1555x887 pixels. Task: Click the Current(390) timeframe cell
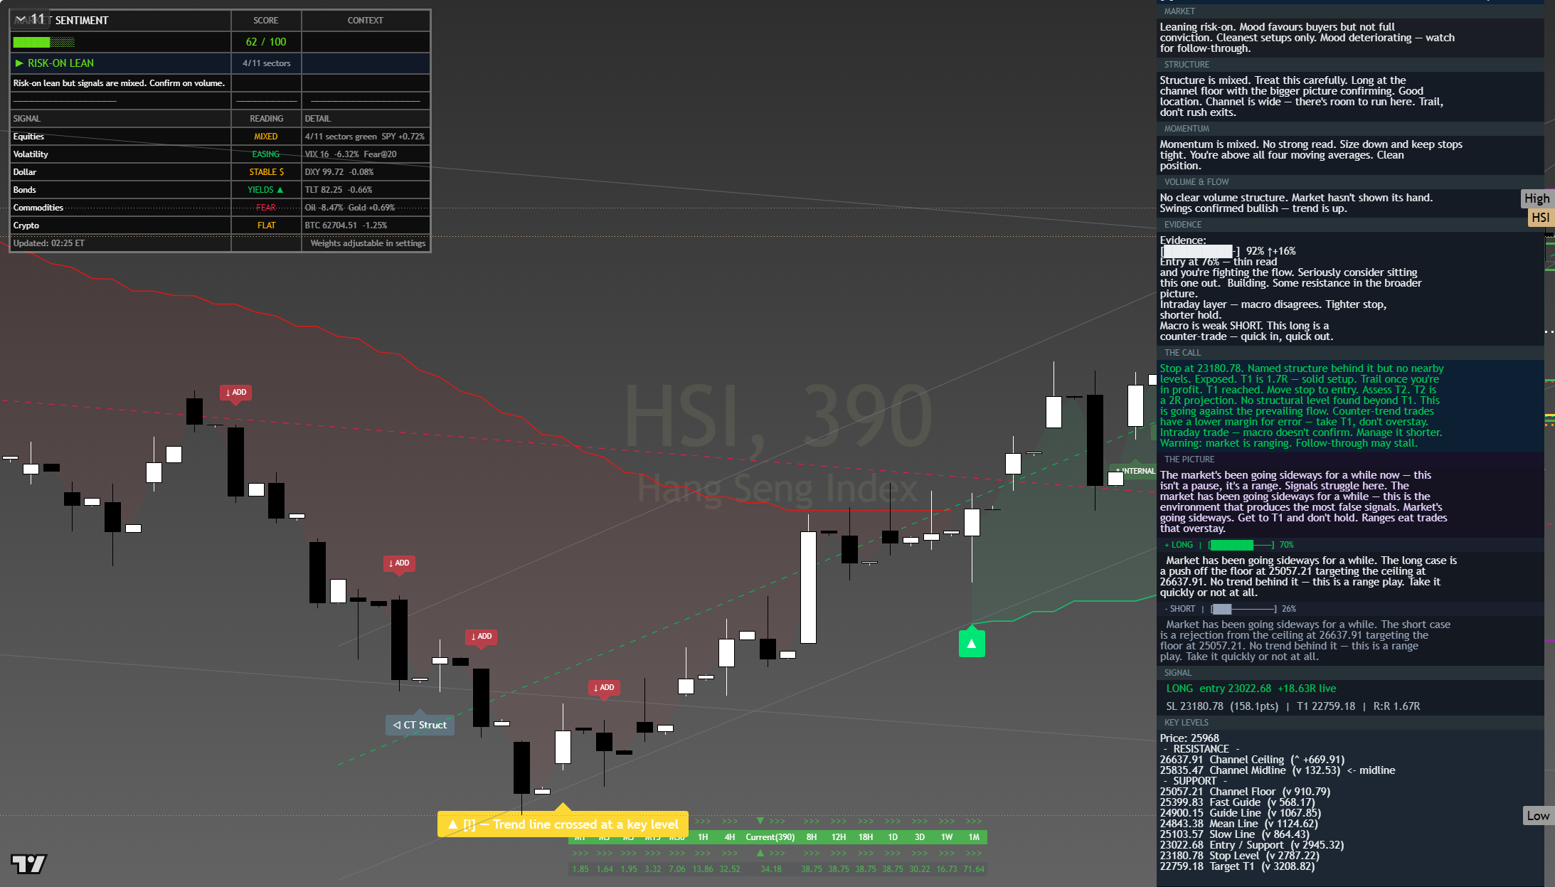click(x=770, y=837)
